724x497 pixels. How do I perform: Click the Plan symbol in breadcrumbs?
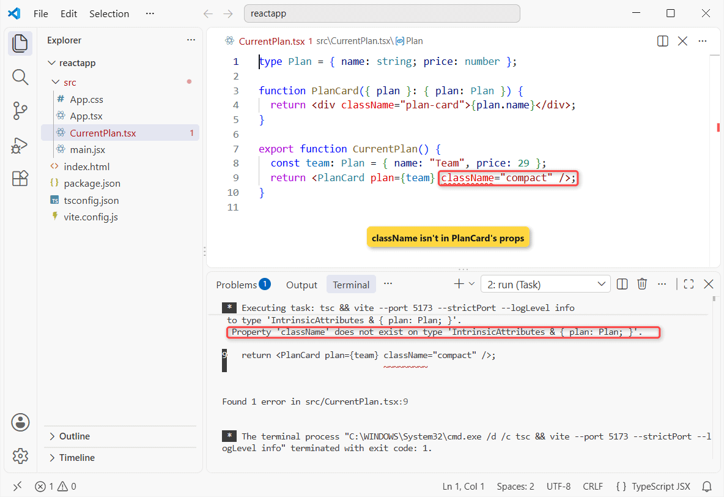(410, 41)
